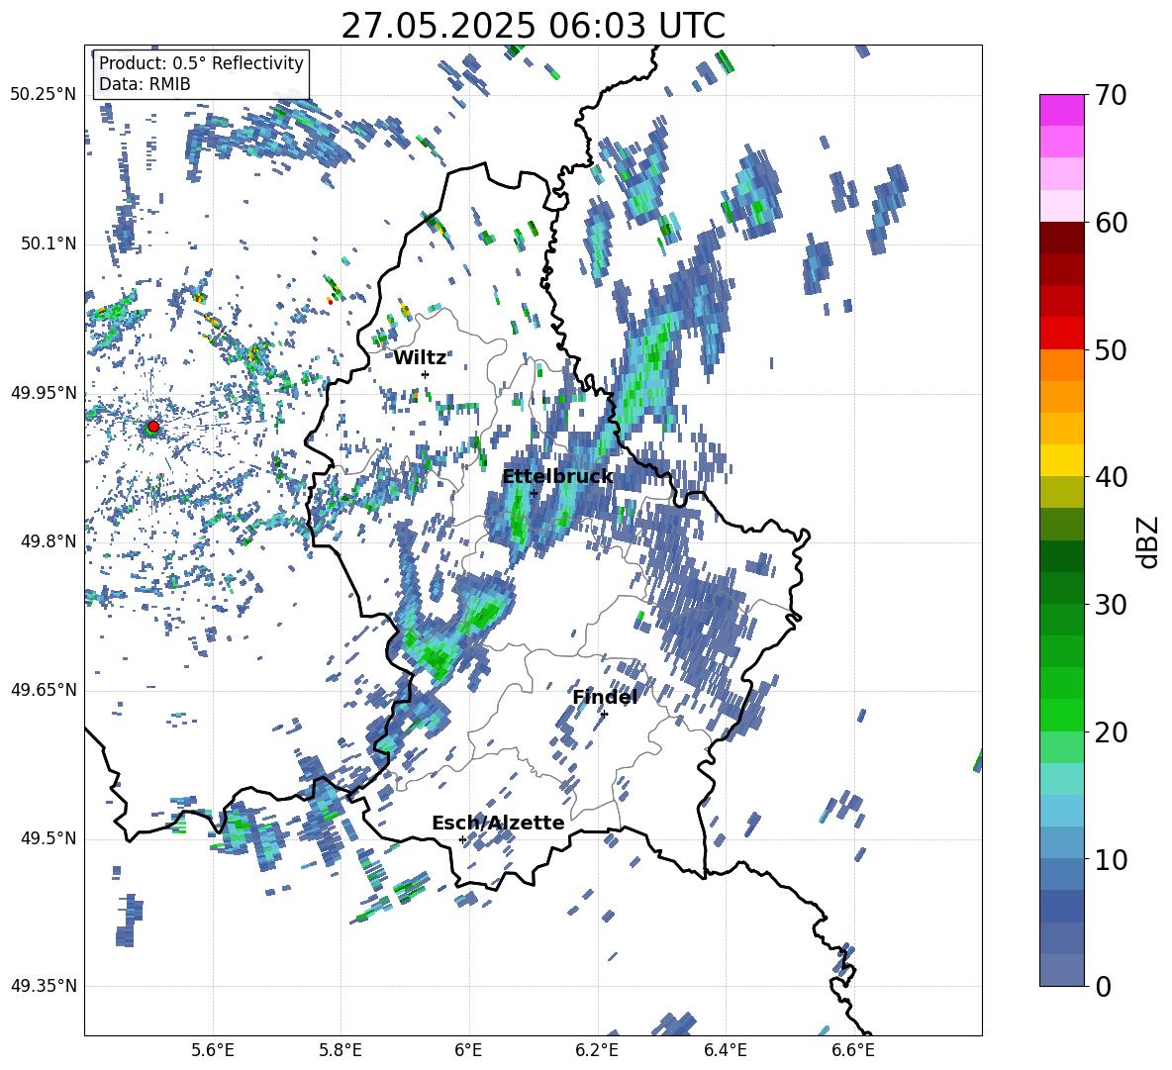The width and height of the screenshot is (1172, 1070).
Task: Pick the pale pink colorbar swatch just above 60 dBZ
Action: pos(1061,206)
